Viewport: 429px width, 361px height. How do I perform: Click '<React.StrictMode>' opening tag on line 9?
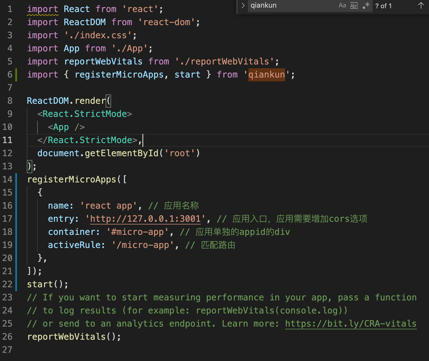[x=85, y=114]
